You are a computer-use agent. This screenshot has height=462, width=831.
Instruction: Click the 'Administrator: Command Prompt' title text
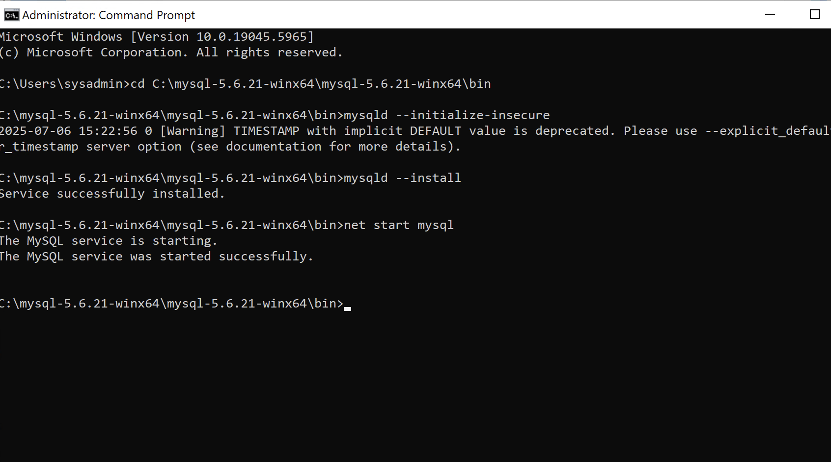109,15
